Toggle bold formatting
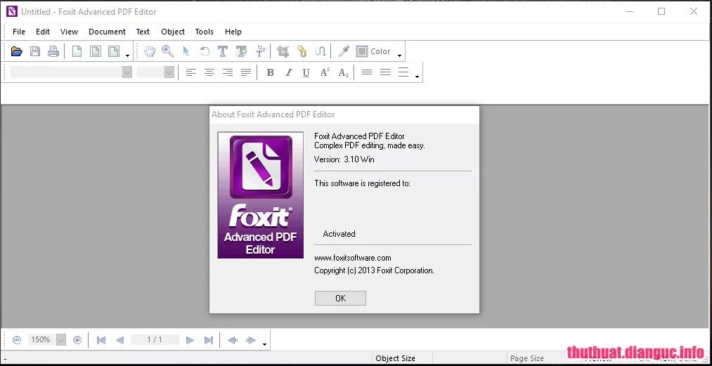 (x=270, y=72)
